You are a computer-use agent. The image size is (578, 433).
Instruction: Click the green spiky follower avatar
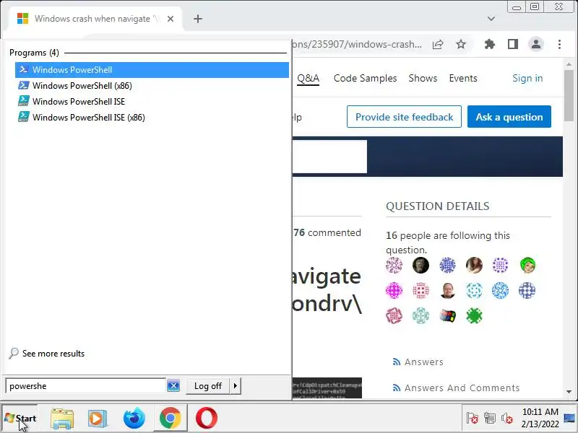(474, 316)
